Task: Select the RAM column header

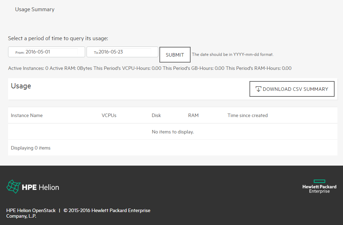Action: pos(193,115)
